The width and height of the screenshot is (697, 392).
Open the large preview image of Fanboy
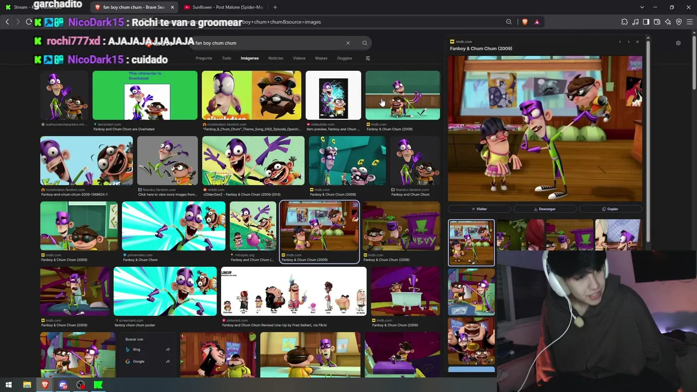tap(545, 128)
